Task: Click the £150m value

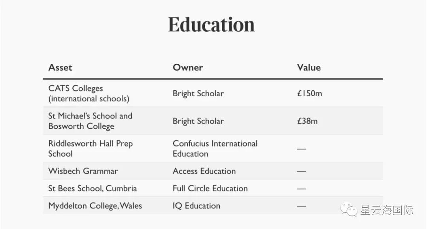Action: point(310,94)
